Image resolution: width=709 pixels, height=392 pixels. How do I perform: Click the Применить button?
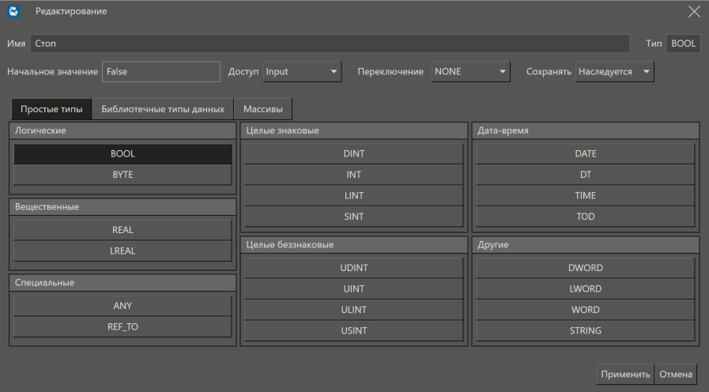[625, 375]
